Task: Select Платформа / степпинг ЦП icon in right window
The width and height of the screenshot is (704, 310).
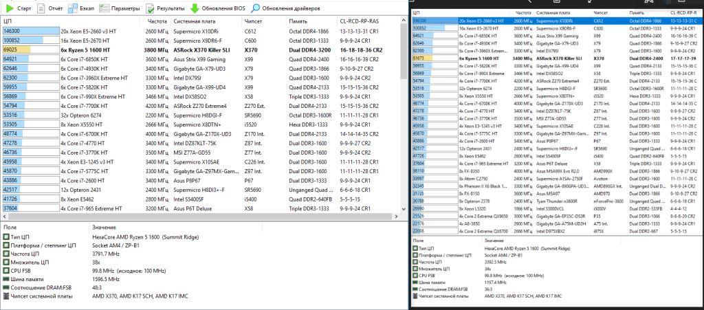Action: (x=415, y=255)
